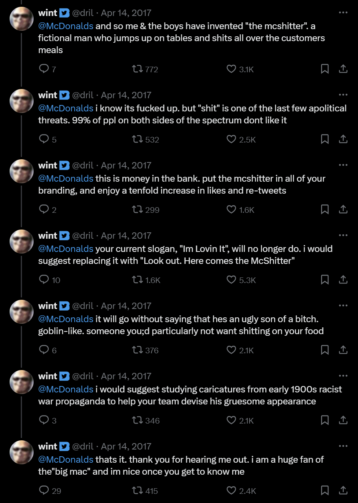This screenshot has width=358, height=503.
Task: Like the "big mac" fan tweet
Action: [231, 491]
